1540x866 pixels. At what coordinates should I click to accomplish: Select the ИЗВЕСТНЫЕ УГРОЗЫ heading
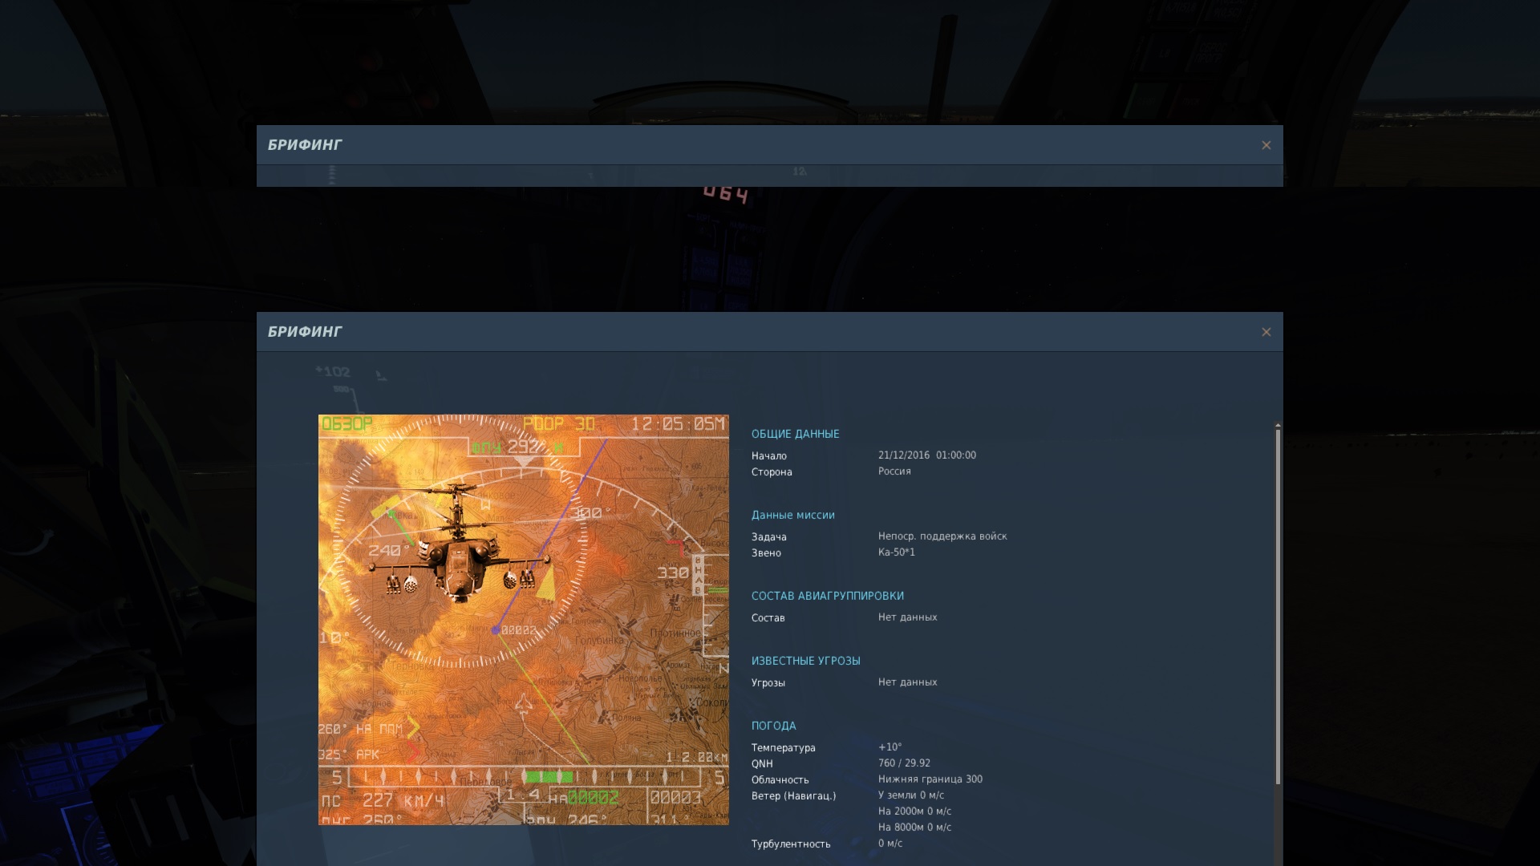pyautogui.click(x=805, y=661)
